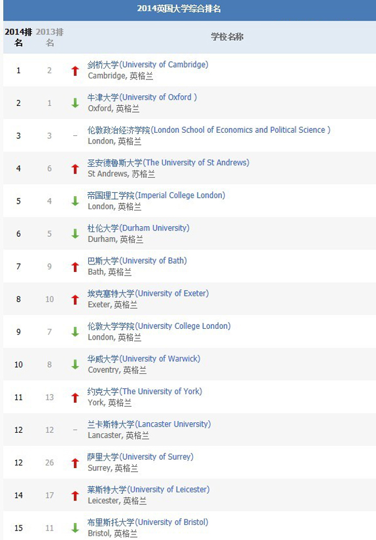The width and height of the screenshot is (376, 540).
Task: Open the London School of Economics link
Action: [209, 130]
